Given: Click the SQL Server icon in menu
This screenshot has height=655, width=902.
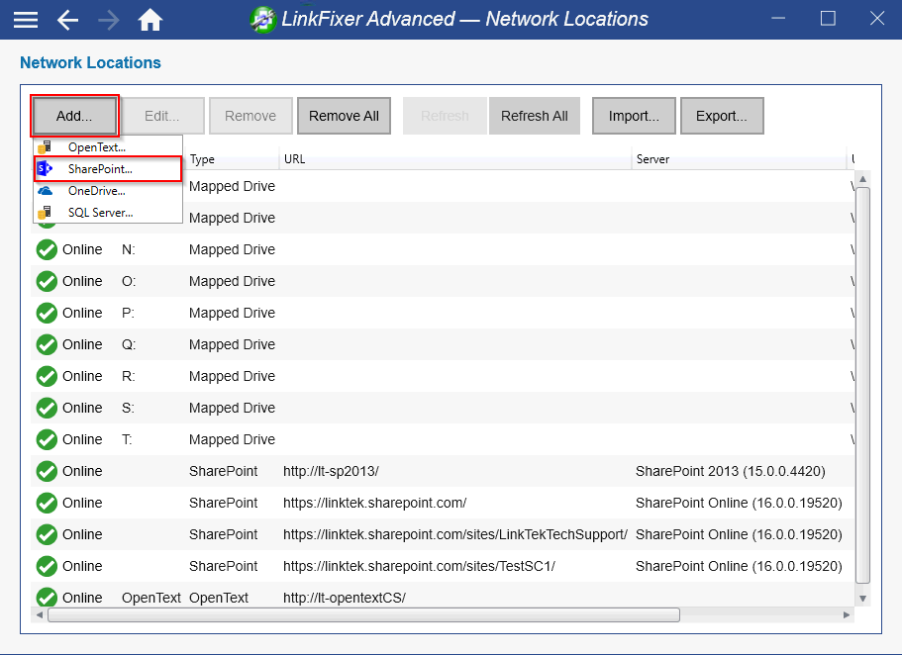Looking at the screenshot, I should (45, 213).
